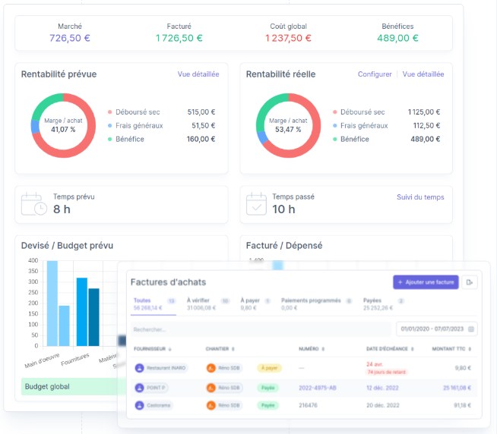Image resolution: width=497 pixels, height=434 pixels.
Task: Sort by Montant TTC column
Action: coord(453,349)
